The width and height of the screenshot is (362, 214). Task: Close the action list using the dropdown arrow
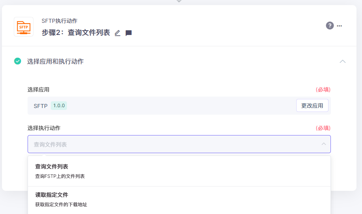pos(324,144)
